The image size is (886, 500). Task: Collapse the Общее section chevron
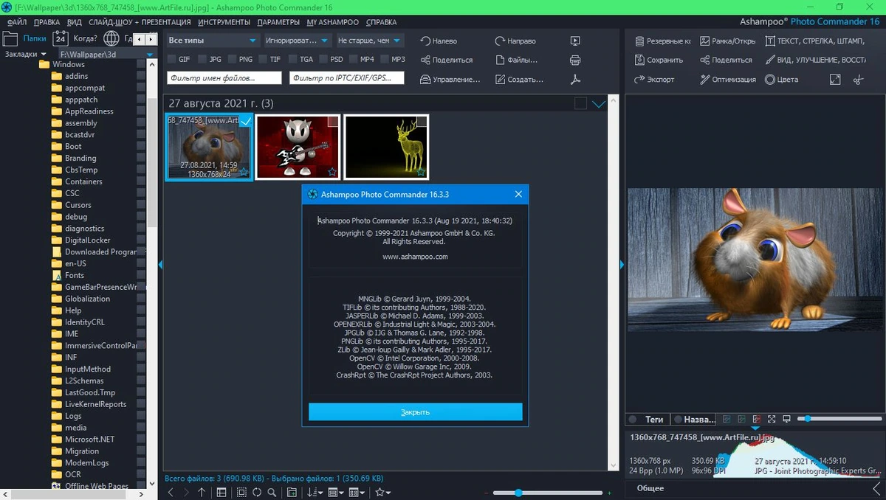click(876, 487)
